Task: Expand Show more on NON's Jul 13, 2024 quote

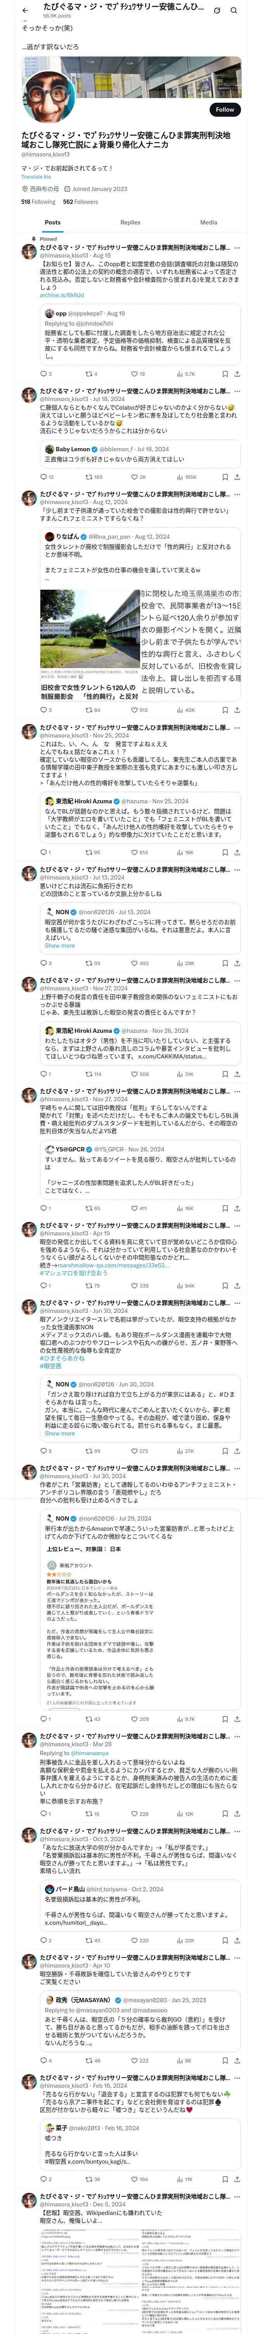Action: [60, 945]
